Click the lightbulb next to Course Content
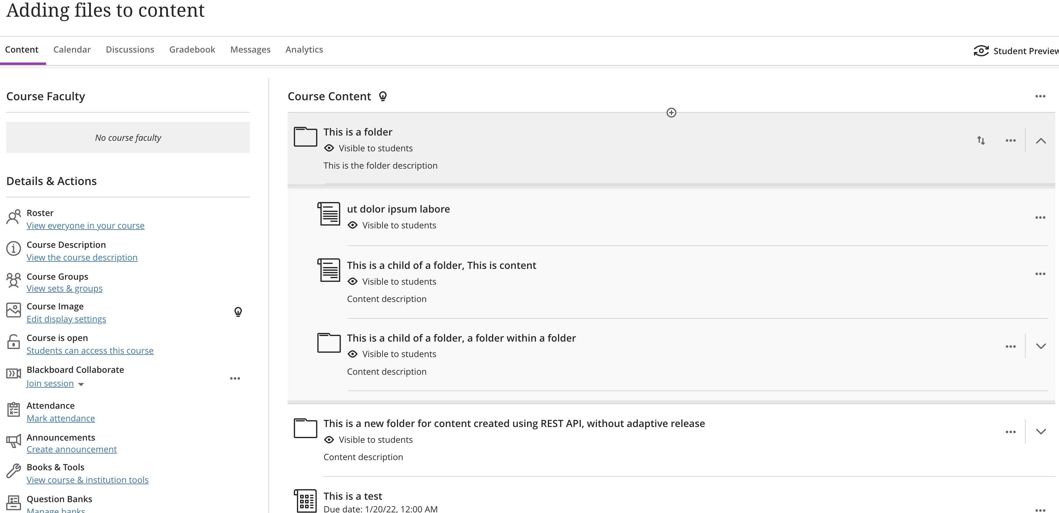 383,96
